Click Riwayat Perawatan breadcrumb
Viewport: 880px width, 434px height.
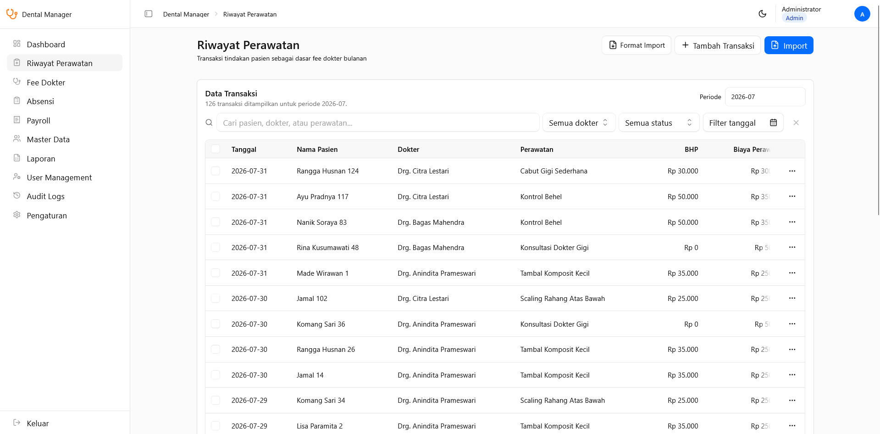250,14
